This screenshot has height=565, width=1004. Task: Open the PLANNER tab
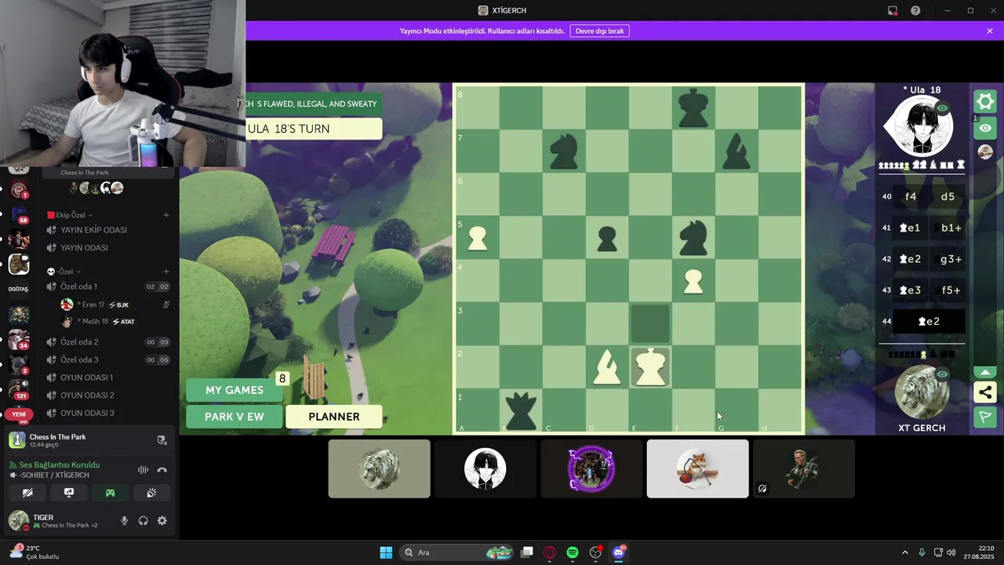click(x=334, y=417)
